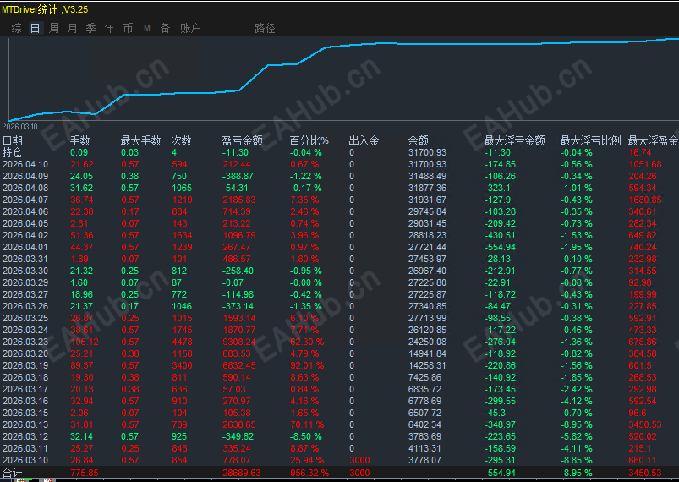
Task: Click lots value 105.12
Action: click(x=85, y=342)
